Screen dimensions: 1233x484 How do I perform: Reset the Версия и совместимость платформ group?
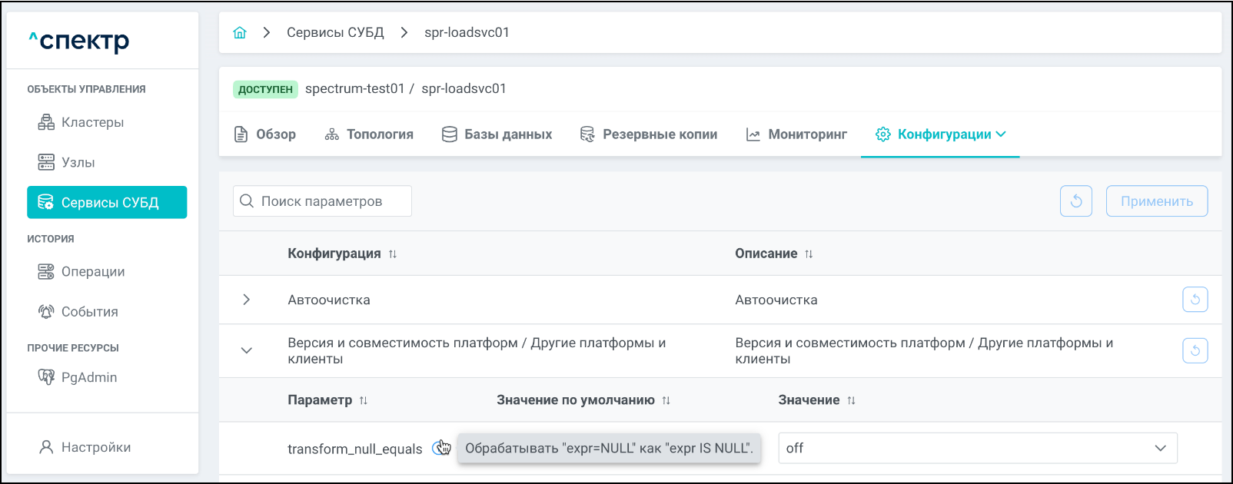[1195, 351]
